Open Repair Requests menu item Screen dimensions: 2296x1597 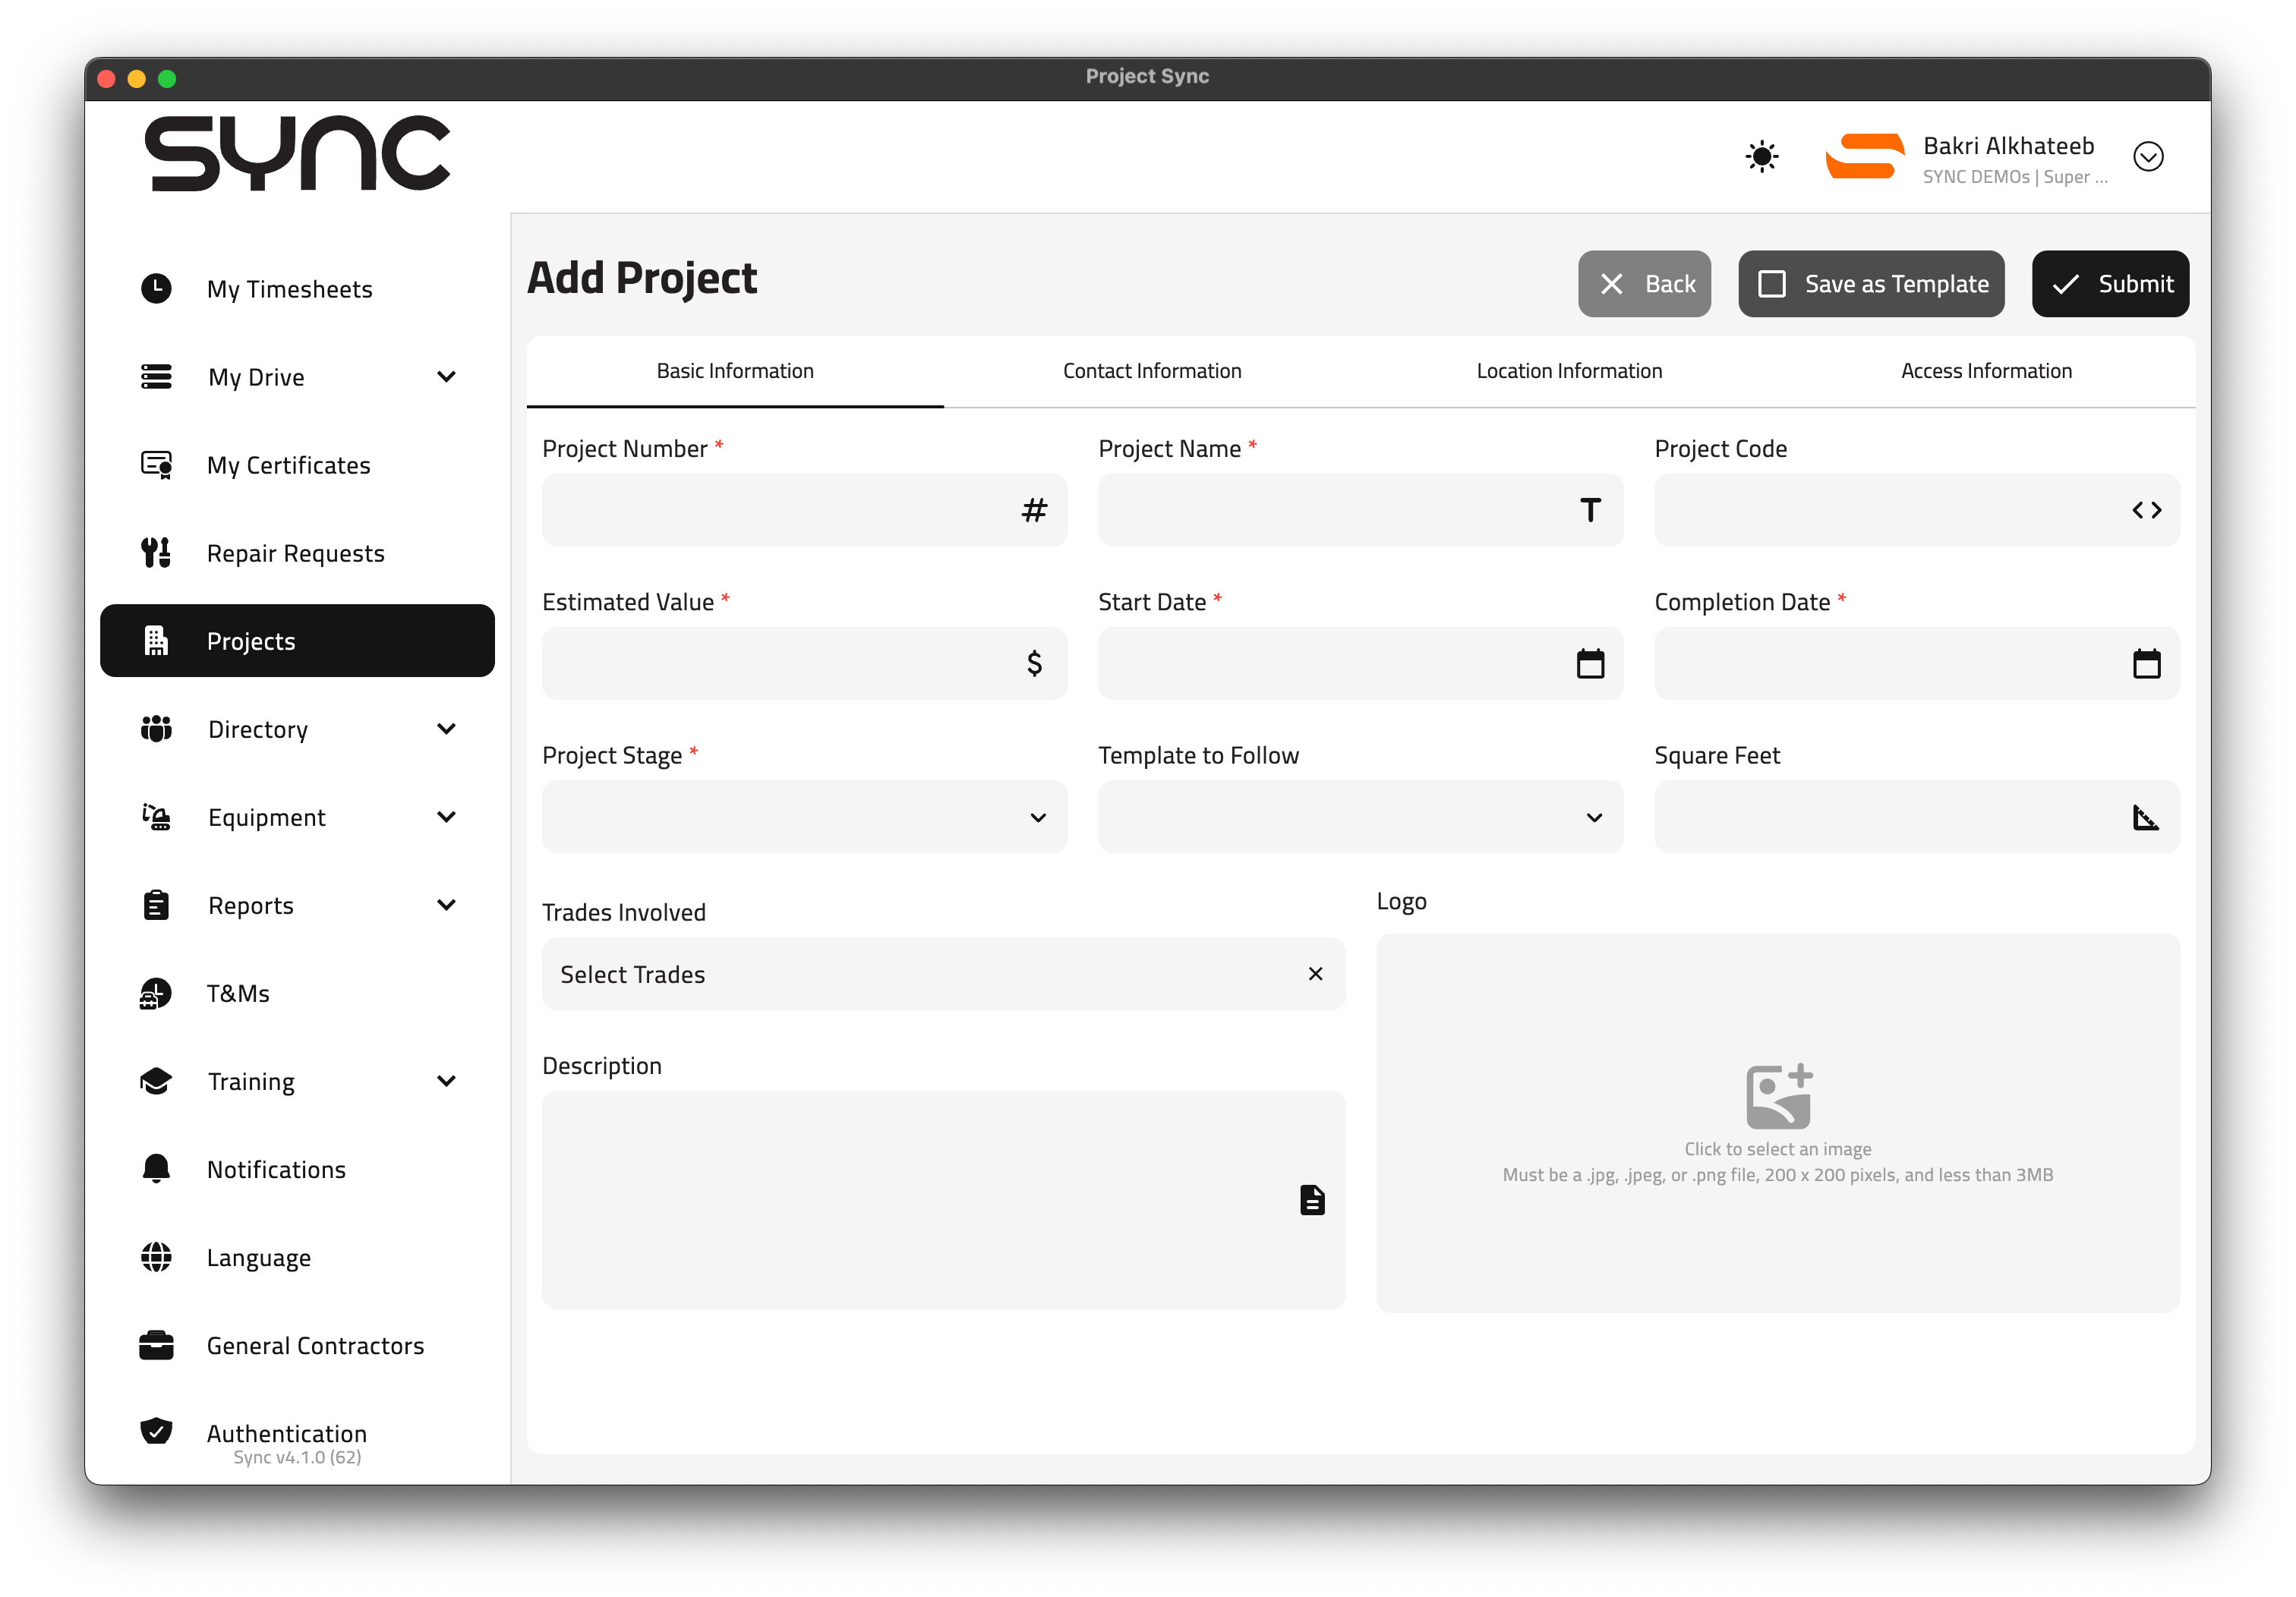(297, 552)
